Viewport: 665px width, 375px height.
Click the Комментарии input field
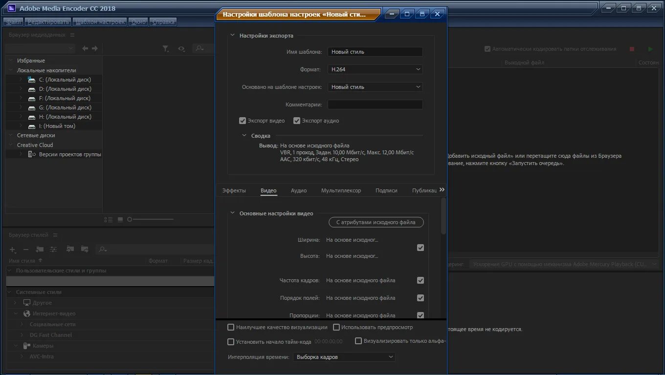[375, 104]
